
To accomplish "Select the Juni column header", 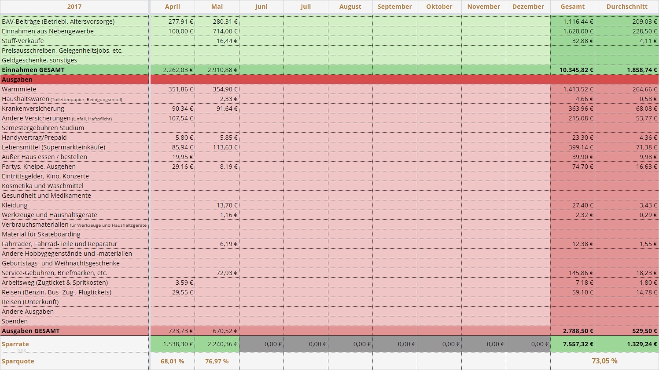I will coord(261,7).
